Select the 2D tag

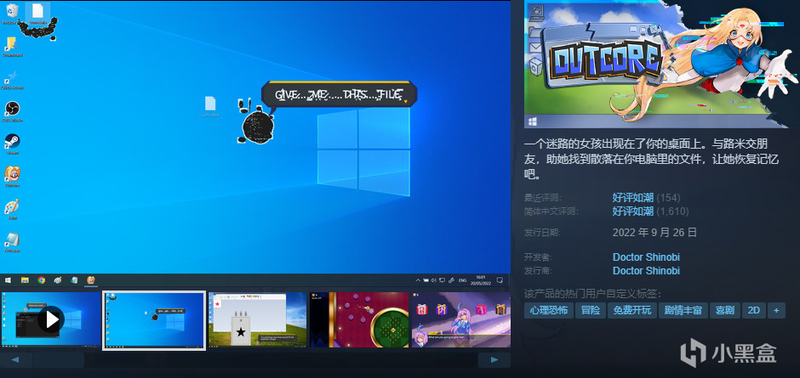pyautogui.click(x=753, y=310)
